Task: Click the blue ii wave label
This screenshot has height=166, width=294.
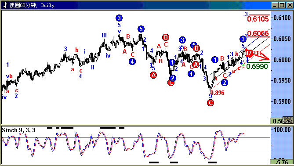Action: [93, 68]
